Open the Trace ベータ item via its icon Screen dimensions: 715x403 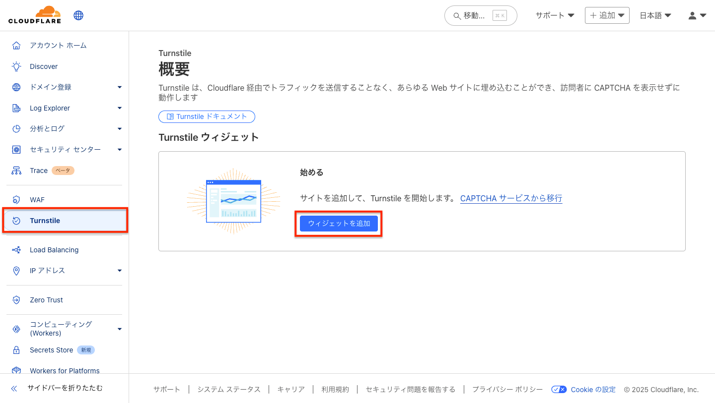coord(15,170)
